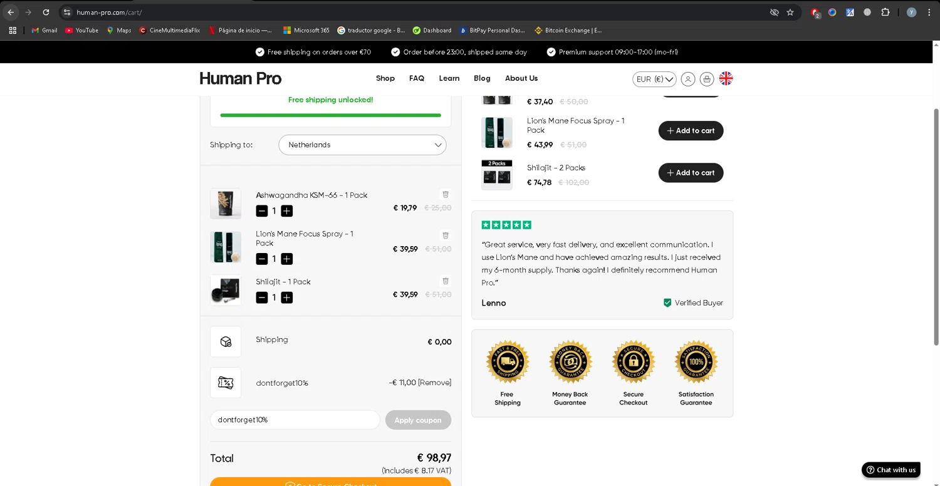This screenshot has width=940, height=486.
Task: Increase Ashwagandha KSM-66 quantity
Action: (286, 211)
